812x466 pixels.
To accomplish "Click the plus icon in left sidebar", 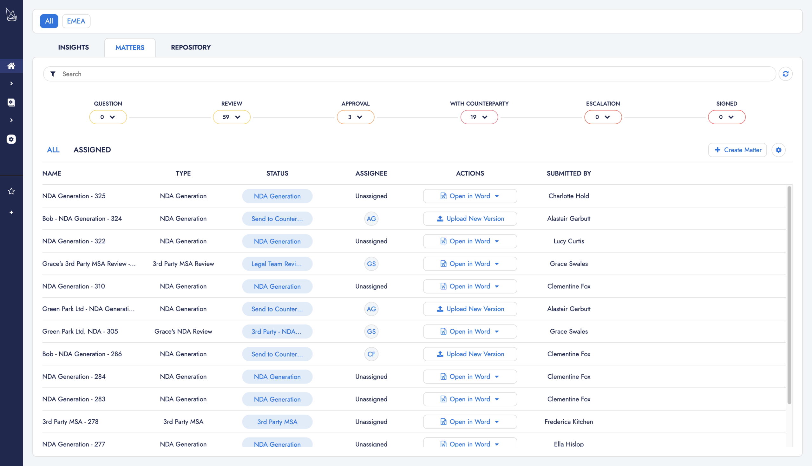I will (x=11, y=212).
